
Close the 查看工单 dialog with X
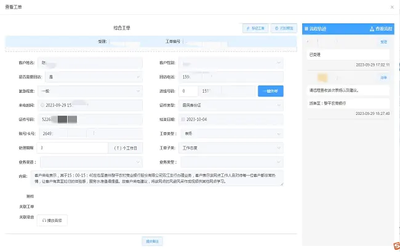click(x=392, y=7)
